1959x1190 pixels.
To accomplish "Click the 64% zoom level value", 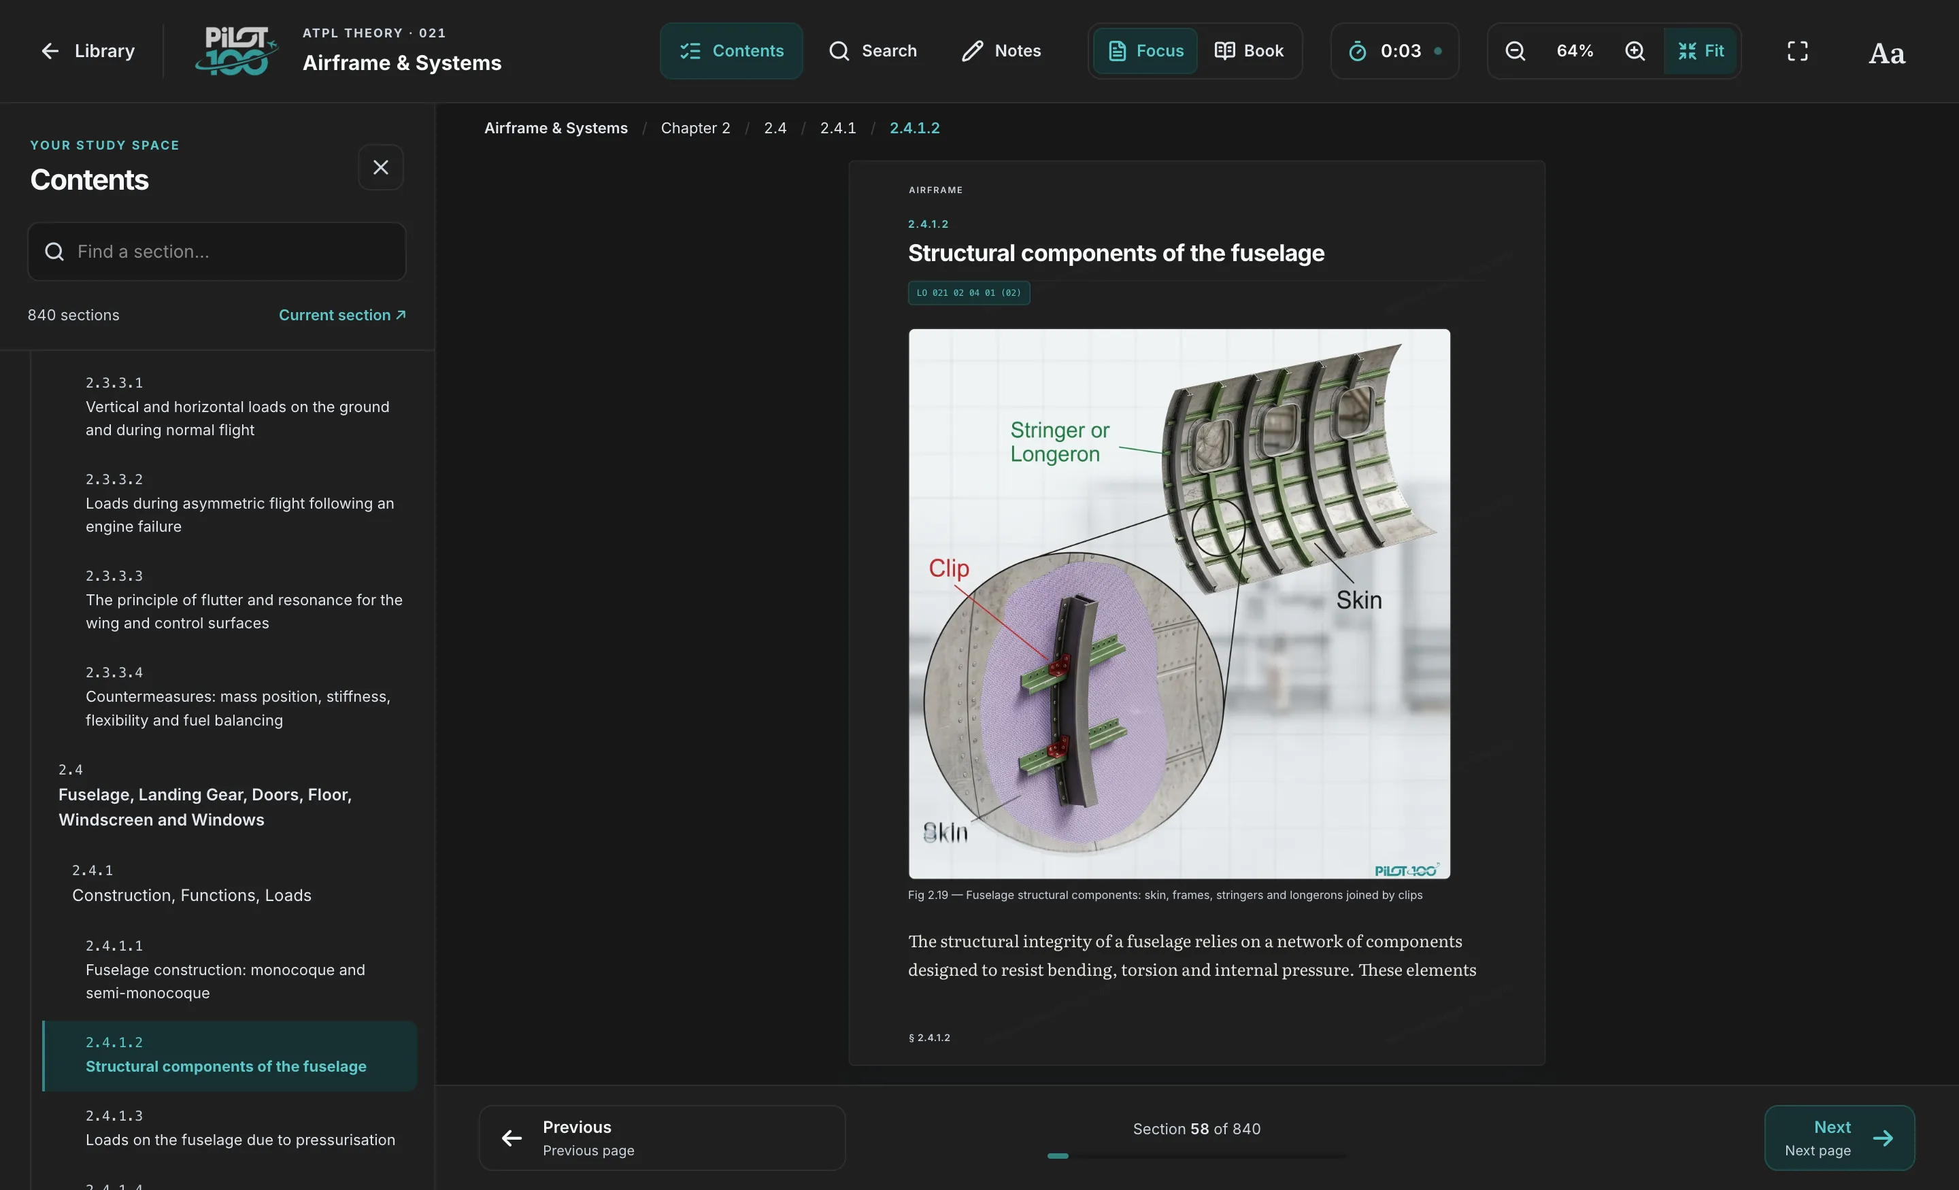I will click(x=1574, y=51).
